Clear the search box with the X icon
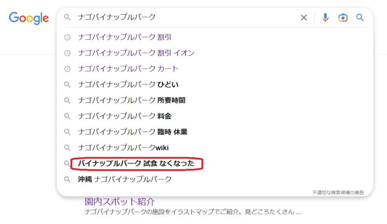The height and width of the screenshot is (224, 387). 304,17
